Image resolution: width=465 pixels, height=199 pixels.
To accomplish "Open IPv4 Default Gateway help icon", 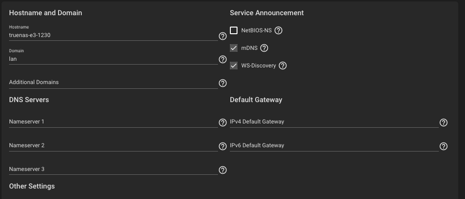I will (444, 123).
